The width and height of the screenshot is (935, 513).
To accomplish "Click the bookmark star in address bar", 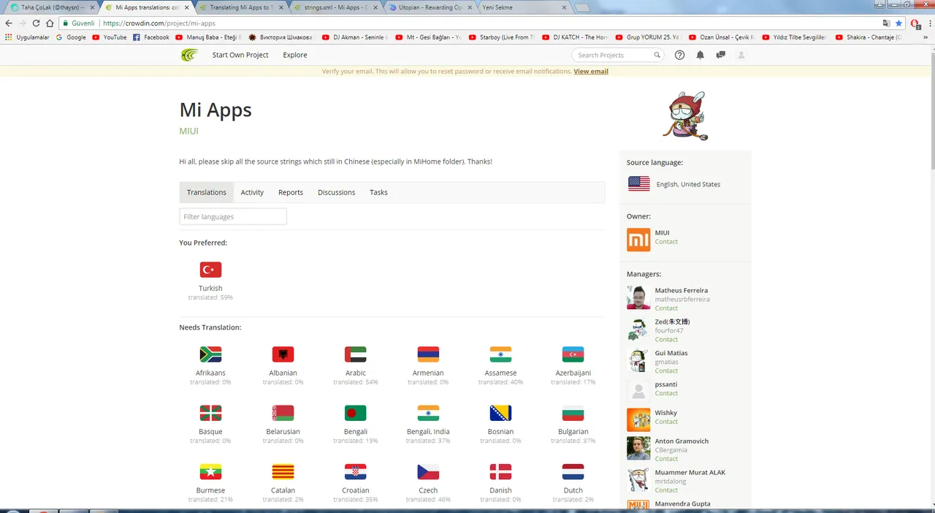I will [x=898, y=23].
